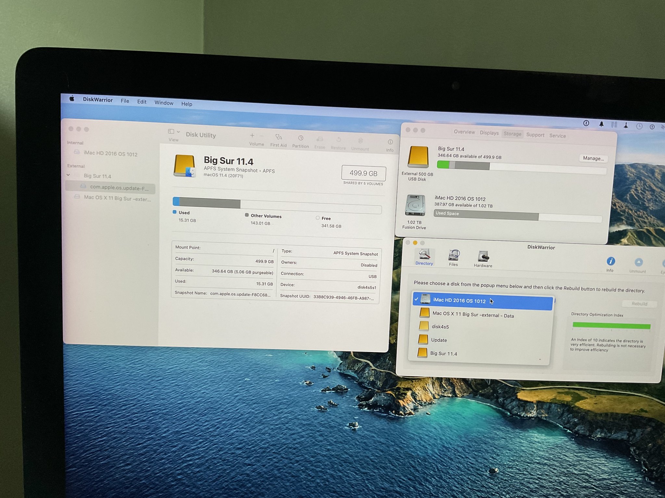Click the DiskWarrior Info icon

pos(611,261)
